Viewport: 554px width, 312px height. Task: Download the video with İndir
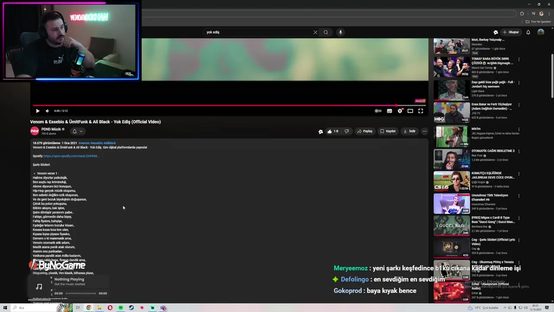point(409,131)
